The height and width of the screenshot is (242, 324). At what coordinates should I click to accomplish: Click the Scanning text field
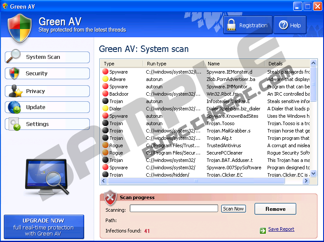coord(173,209)
